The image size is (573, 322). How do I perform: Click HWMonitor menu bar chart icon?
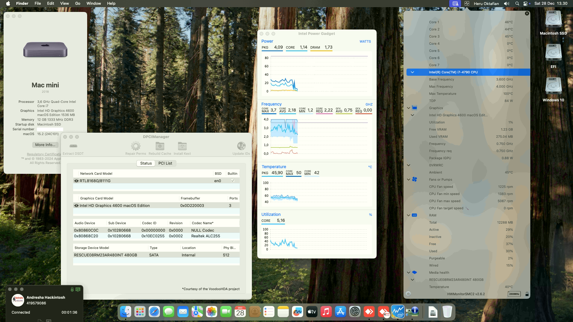[x=467, y=4]
